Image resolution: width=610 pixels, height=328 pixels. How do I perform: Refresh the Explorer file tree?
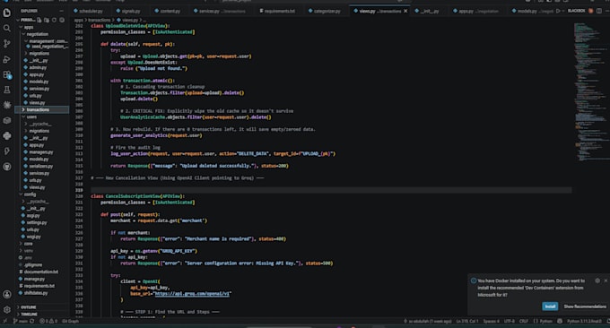tap(54, 20)
